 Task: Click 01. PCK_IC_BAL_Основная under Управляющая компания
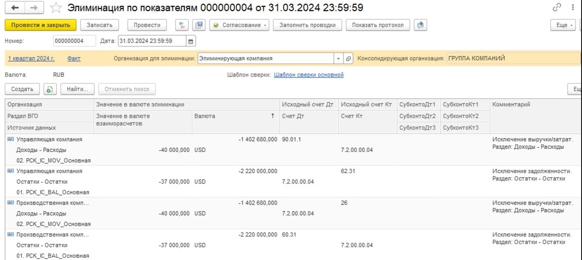pos(53,192)
